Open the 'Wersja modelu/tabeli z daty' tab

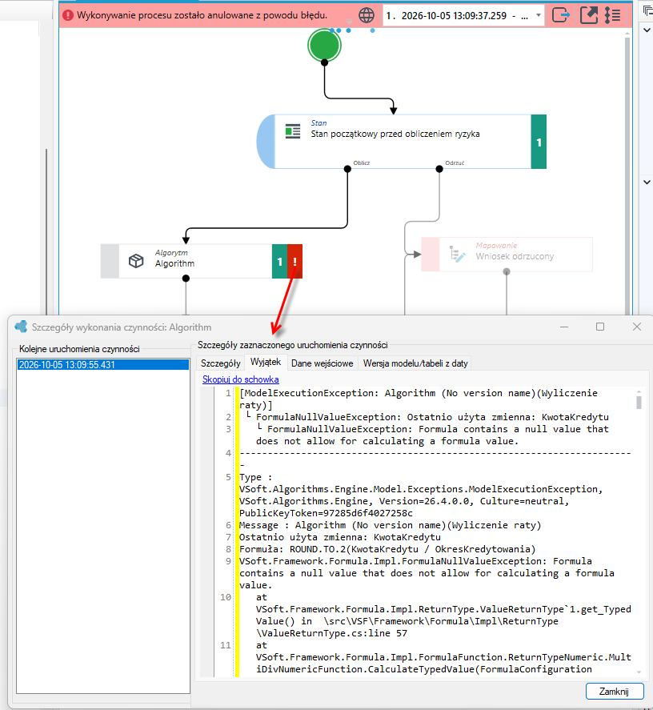pos(415,363)
